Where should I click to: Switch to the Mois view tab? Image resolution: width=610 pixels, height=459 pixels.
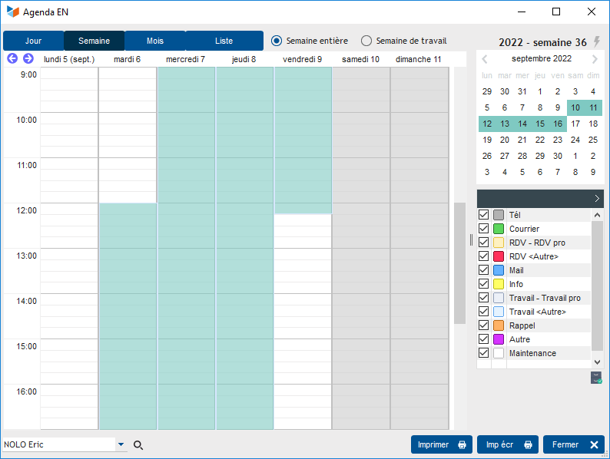(155, 41)
